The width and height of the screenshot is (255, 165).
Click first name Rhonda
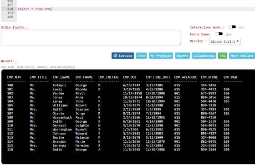81,90
